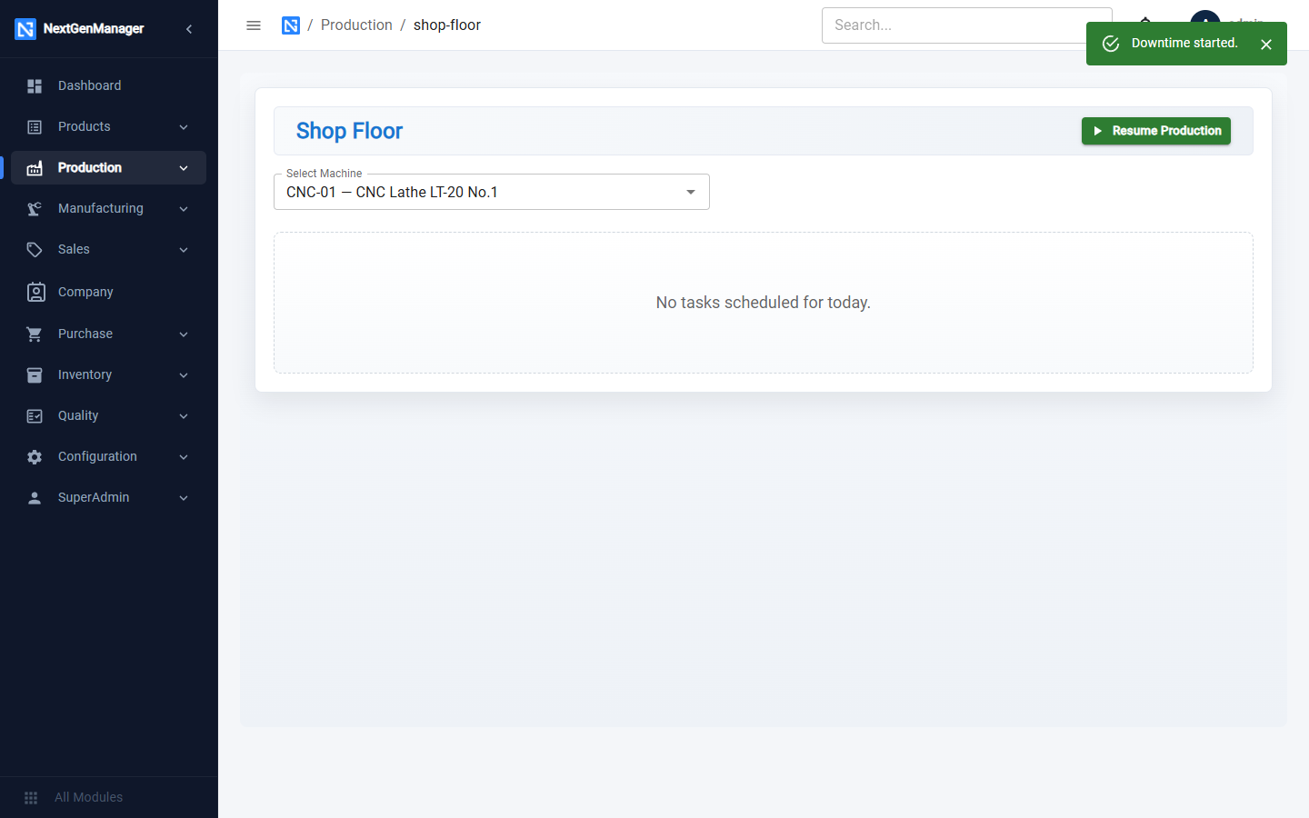Viewport: 1309px width, 818px height.
Task: Click the NextGenManager breadcrumb home logo
Action: [291, 25]
